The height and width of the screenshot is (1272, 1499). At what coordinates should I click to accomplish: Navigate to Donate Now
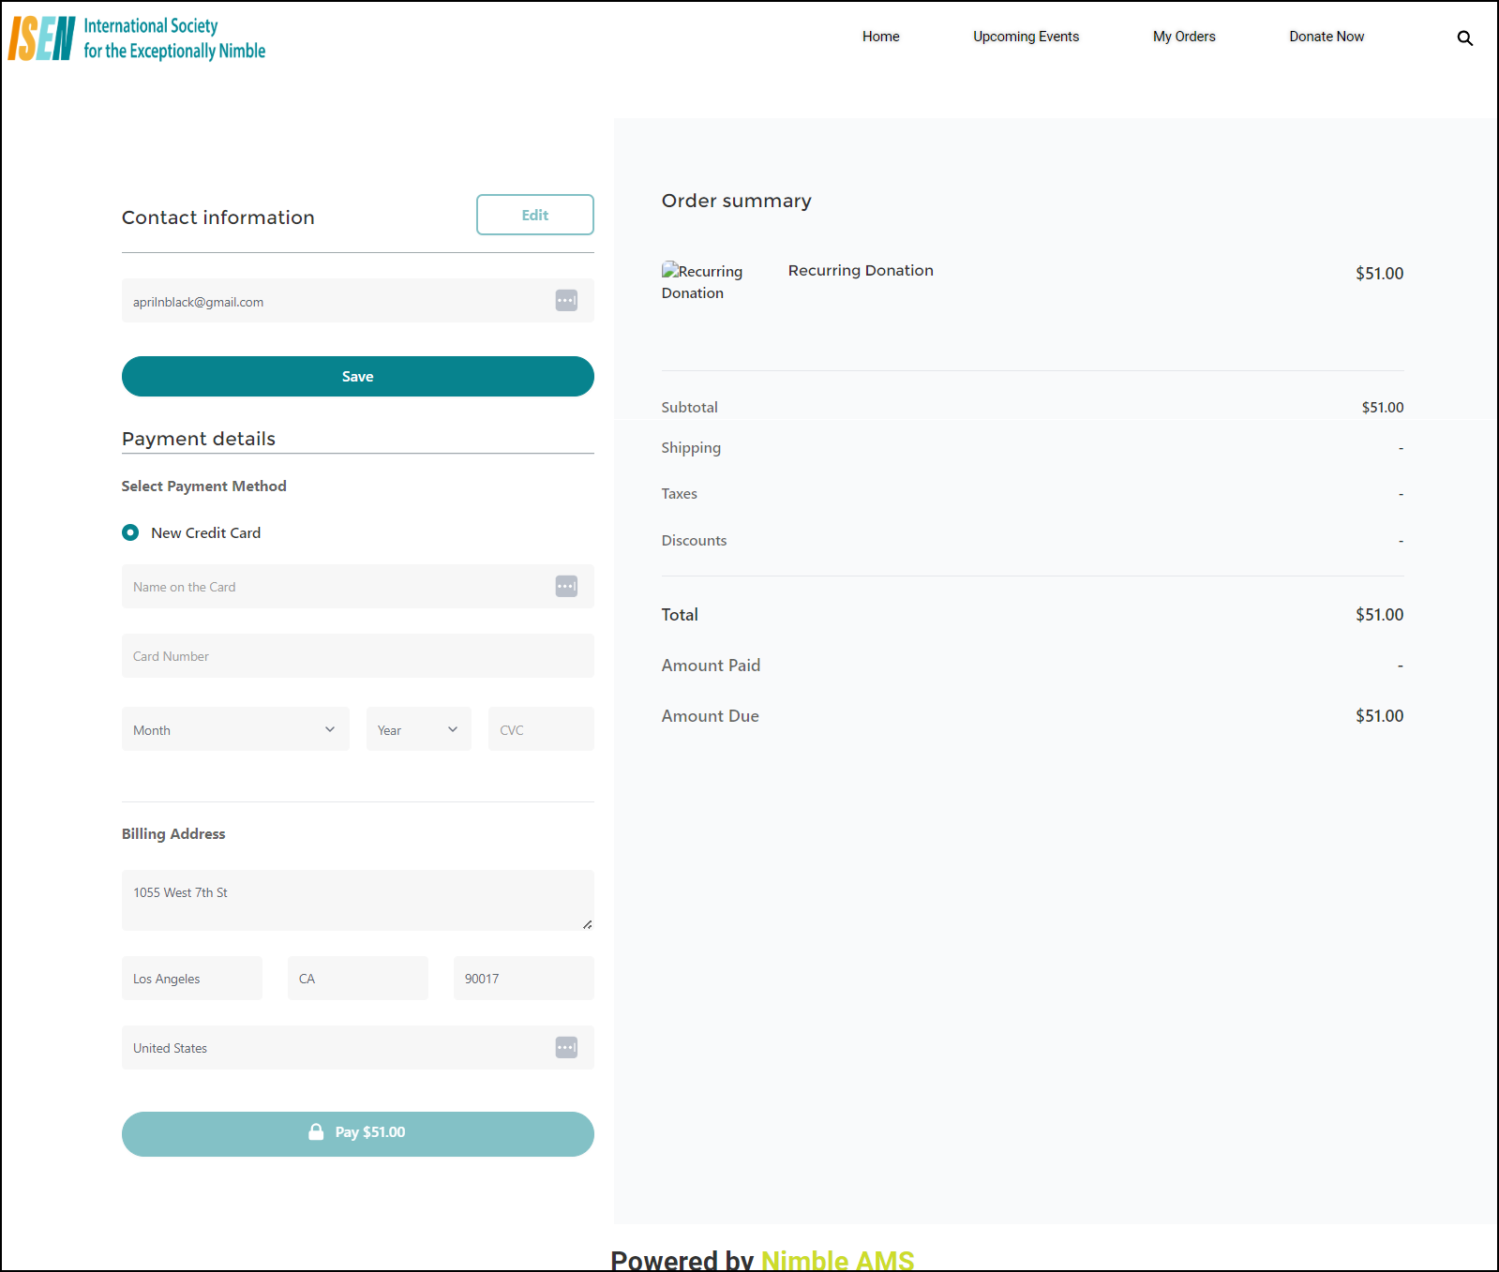[x=1326, y=37]
